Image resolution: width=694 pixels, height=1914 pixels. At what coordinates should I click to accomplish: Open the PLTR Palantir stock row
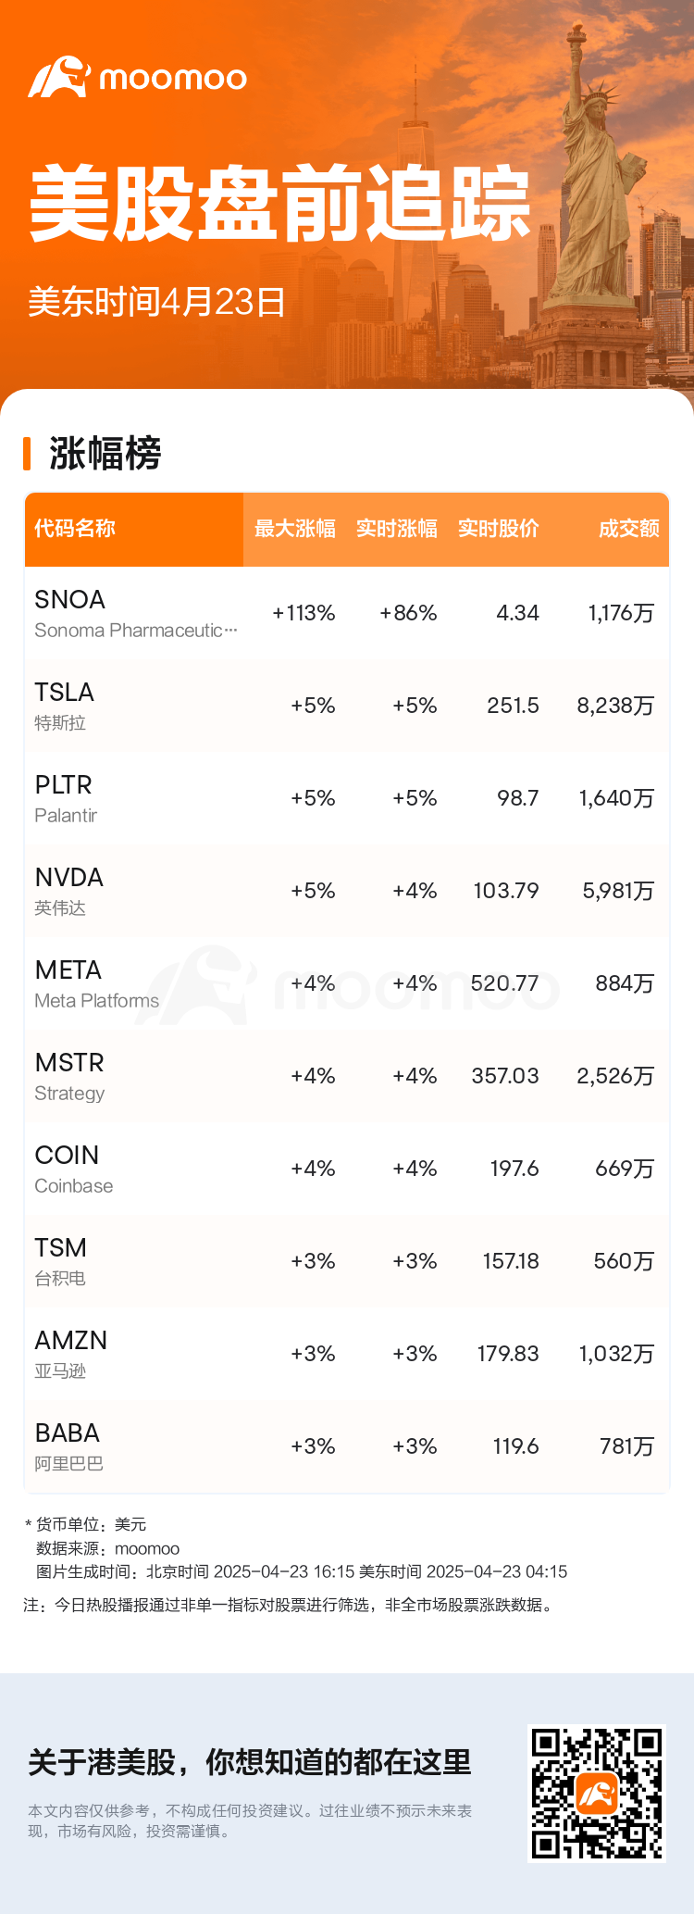(347, 798)
